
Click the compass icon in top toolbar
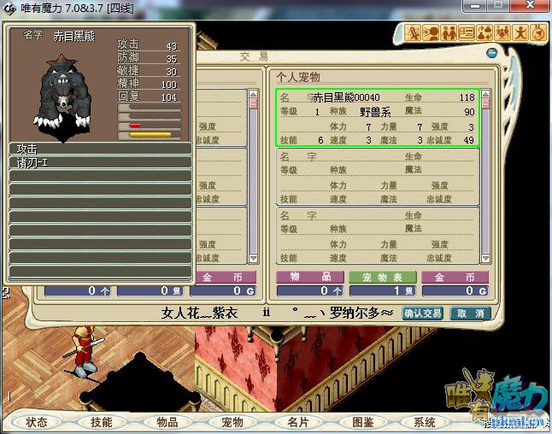pos(538,33)
